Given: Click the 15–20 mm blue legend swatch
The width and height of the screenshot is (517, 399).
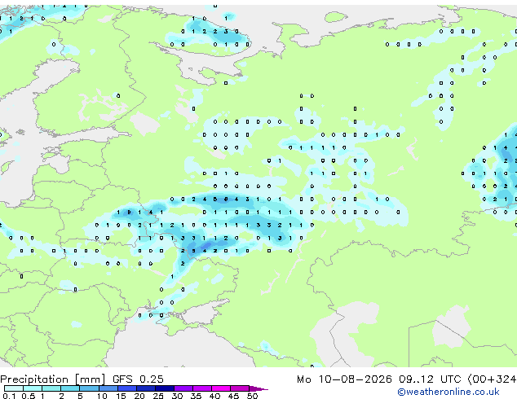Looking at the screenshot, I should coord(127,388).
